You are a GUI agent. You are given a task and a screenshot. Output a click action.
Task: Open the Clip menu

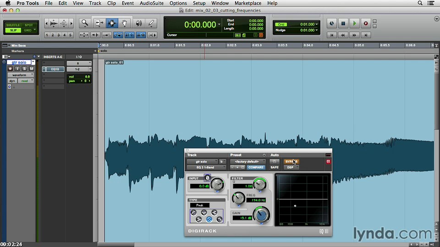pos(111,3)
